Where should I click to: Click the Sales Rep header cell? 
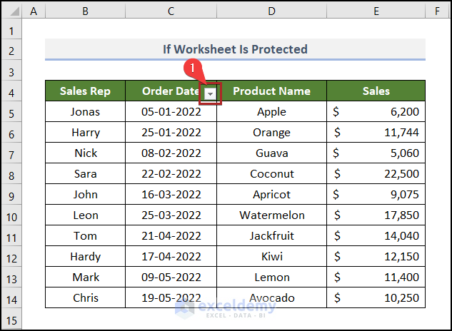coord(85,91)
